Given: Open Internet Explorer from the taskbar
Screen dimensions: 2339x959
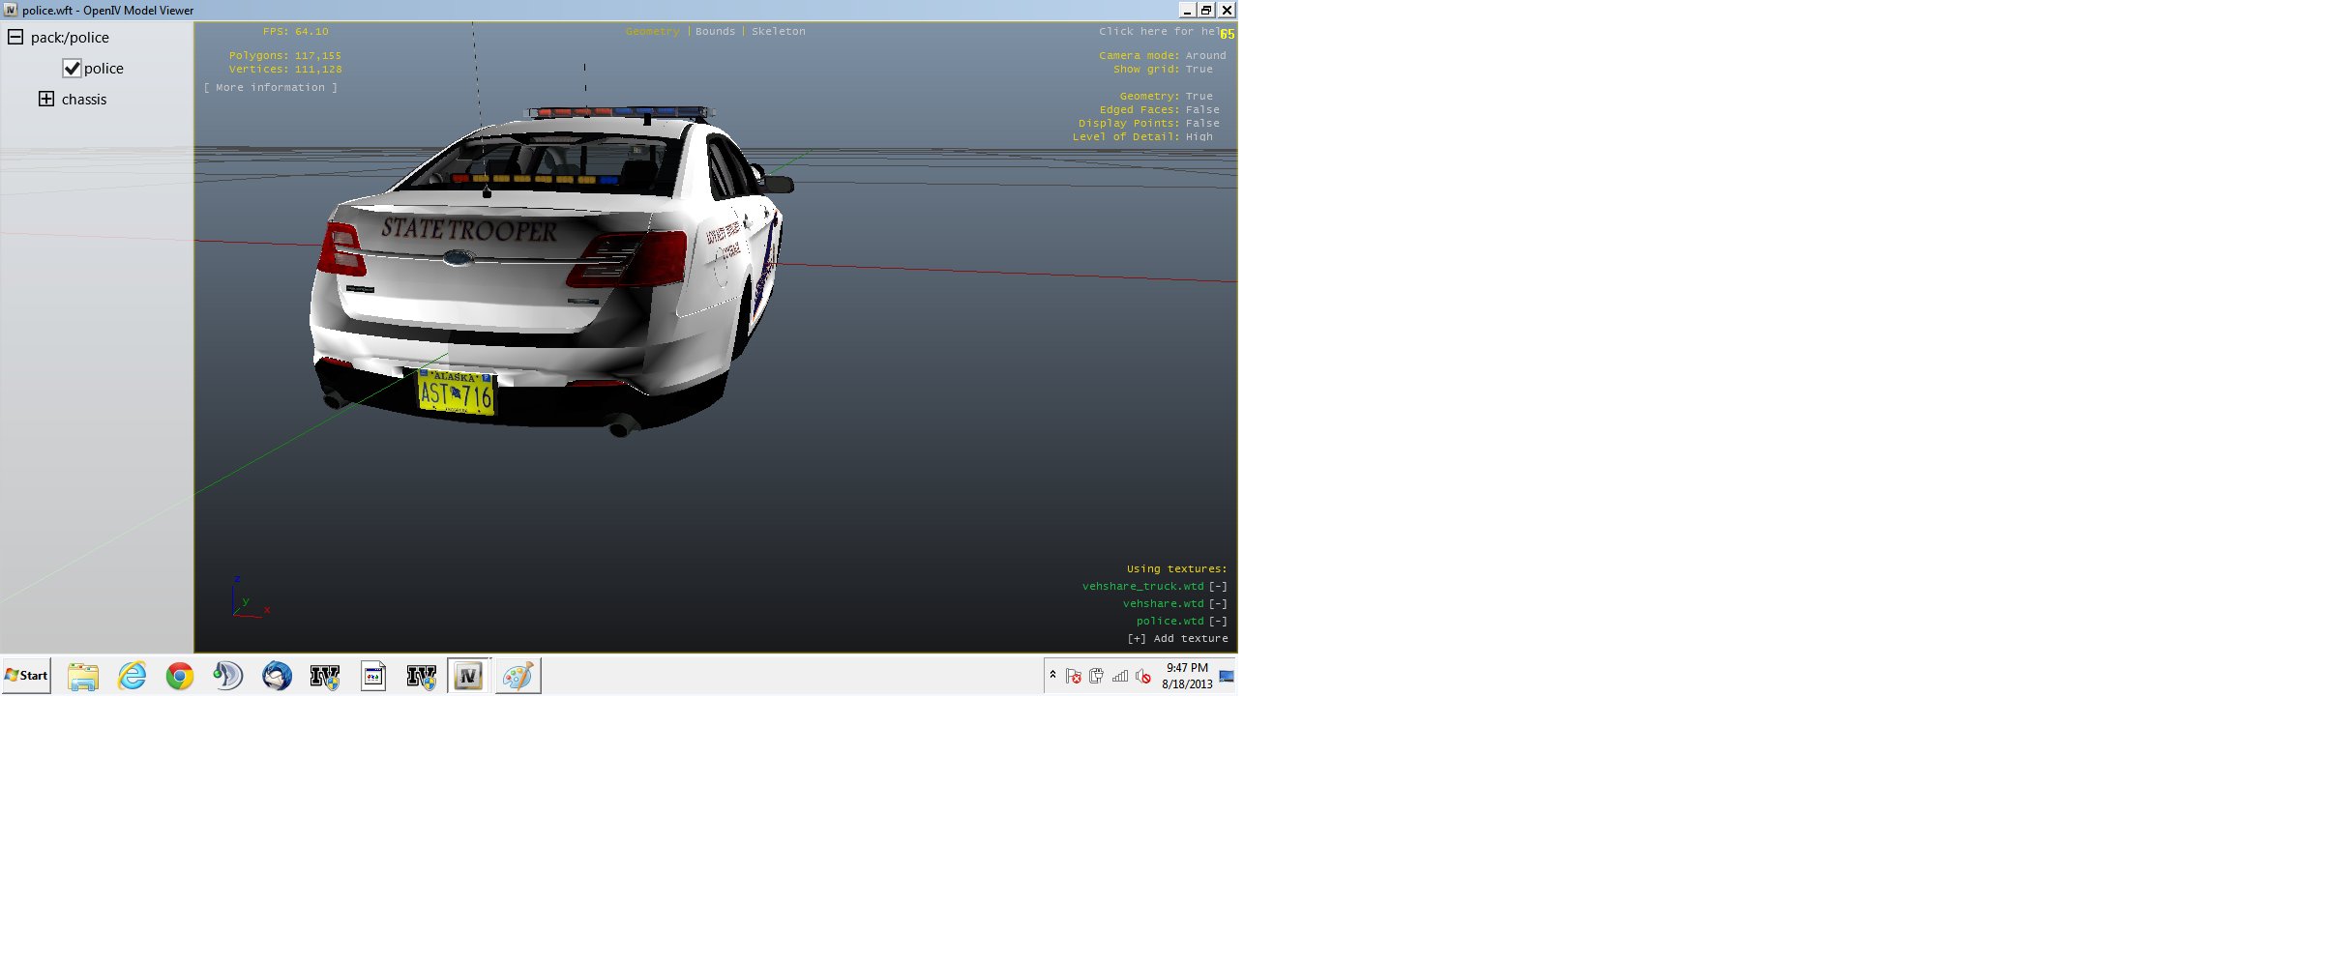Looking at the screenshot, I should pyautogui.click(x=132, y=676).
